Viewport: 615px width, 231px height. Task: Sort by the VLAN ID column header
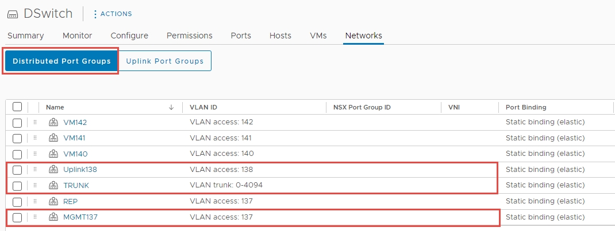(203, 107)
